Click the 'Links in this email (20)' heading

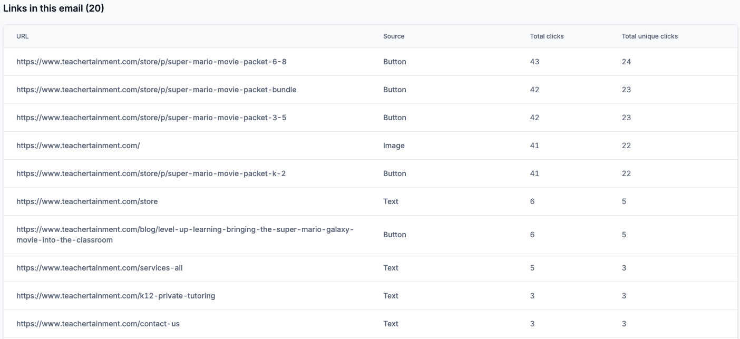(x=54, y=8)
